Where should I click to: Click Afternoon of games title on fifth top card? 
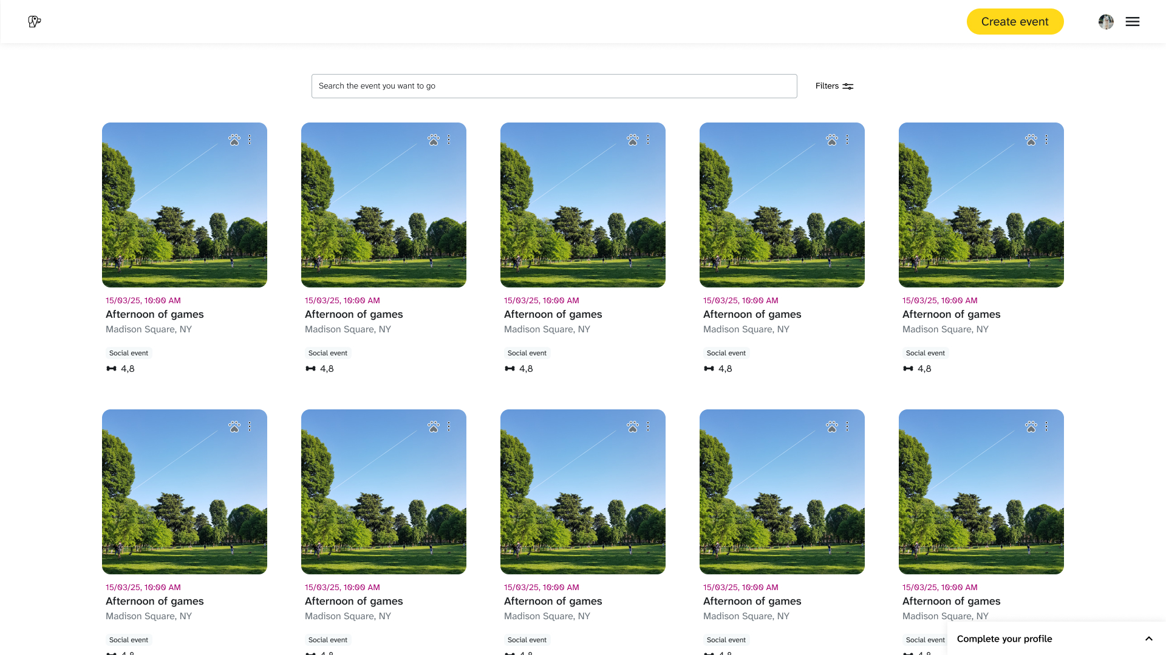(x=951, y=314)
